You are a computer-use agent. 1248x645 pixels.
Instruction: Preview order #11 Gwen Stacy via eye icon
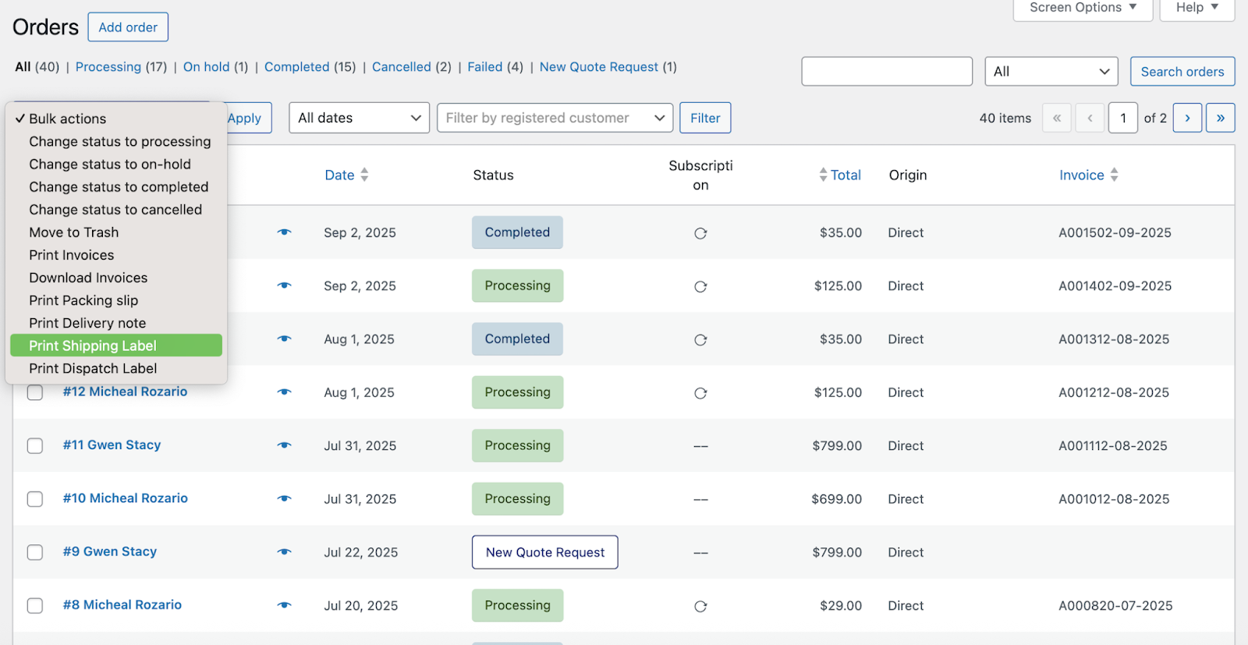[284, 445]
